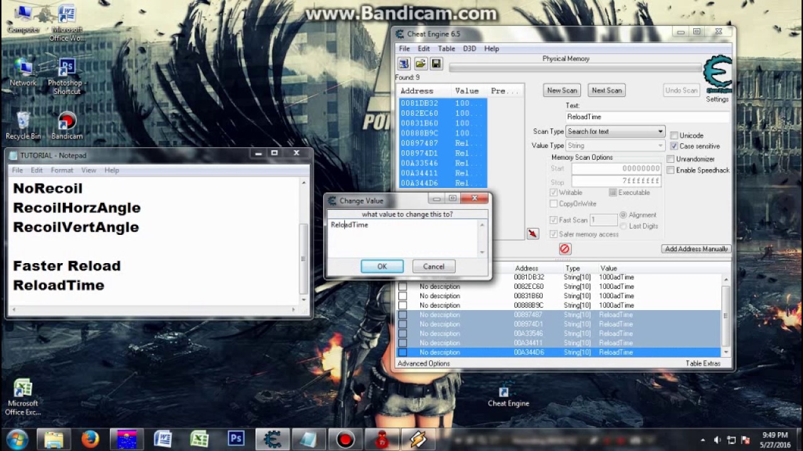Open the D3D menu in Cheat Engine
Image resolution: width=803 pixels, height=451 pixels.
click(x=469, y=48)
